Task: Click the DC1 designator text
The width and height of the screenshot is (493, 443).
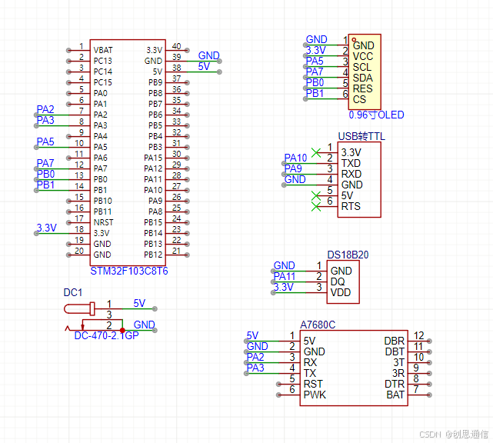Action: coord(73,293)
